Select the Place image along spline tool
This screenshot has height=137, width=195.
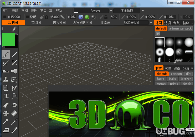pos(14,96)
